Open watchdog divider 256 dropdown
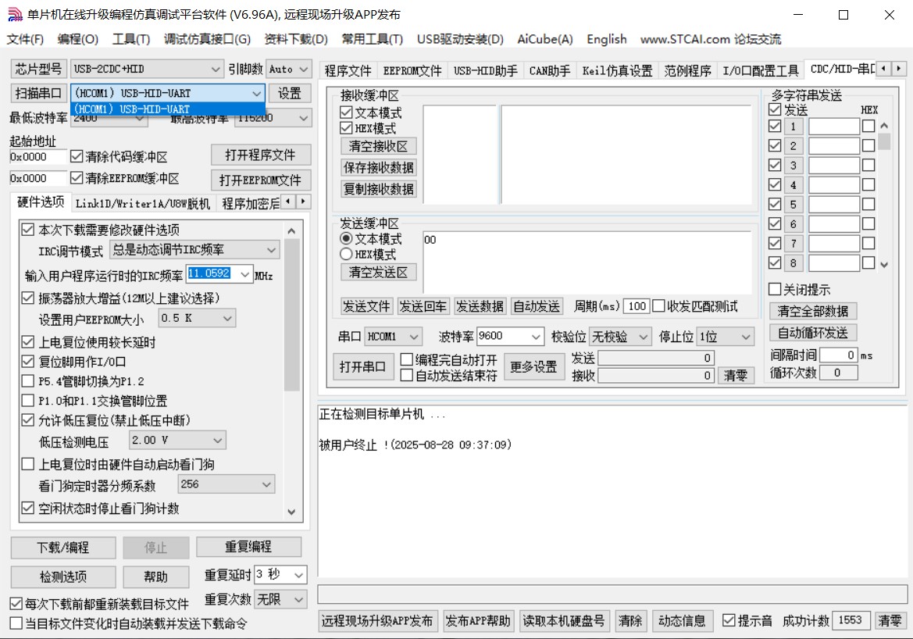 pos(226,484)
